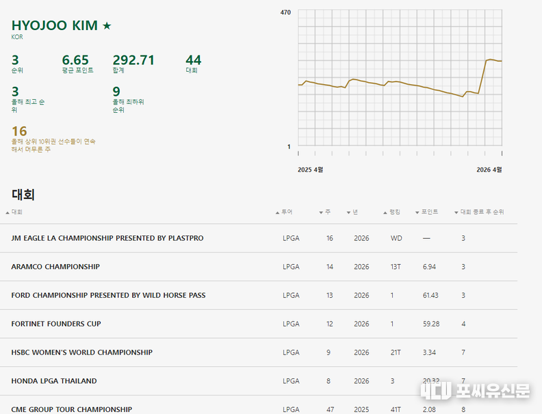Screen dimensions: 542x414
Task: Open Honda LPGA Thailand tournament
Action: (x=54, y=381)
